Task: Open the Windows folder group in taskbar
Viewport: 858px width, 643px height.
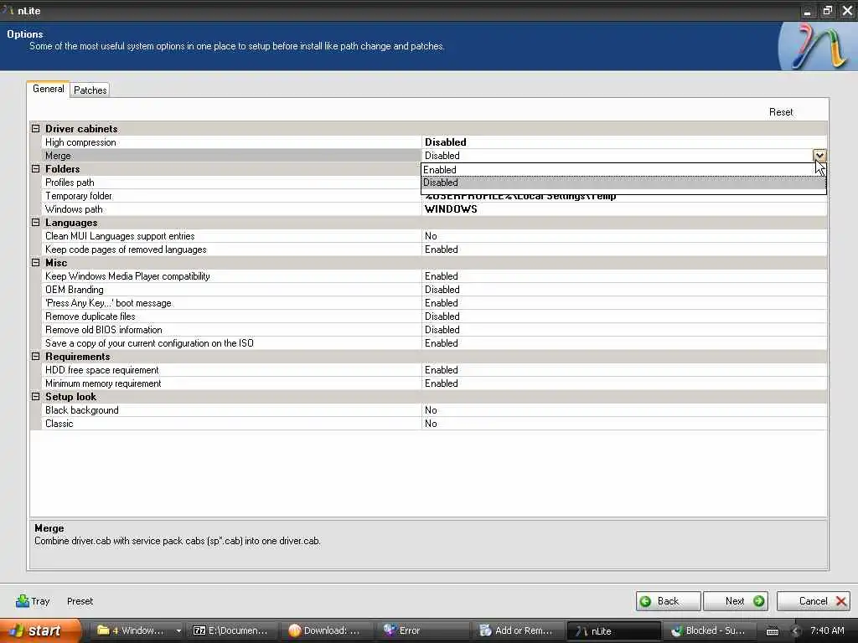Action: (x=138, y=630)
